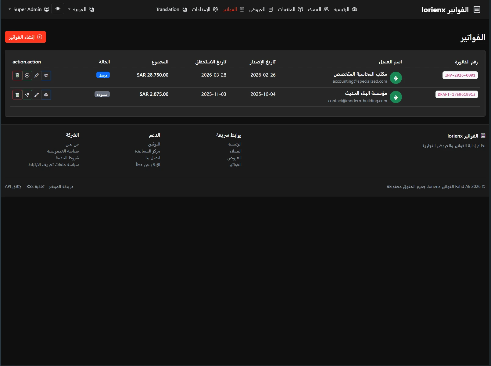Image resolution: width=491 pixels, height=366 pixels.
Task: Click the مؤسسة البناء الحديث client avatar icon
Action: [x=396, y=97]
